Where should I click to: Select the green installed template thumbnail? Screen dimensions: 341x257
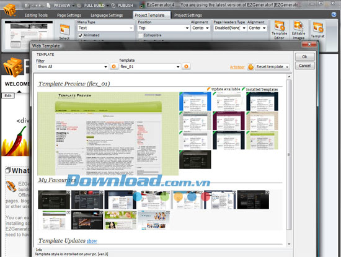click(x=262, y=140)
